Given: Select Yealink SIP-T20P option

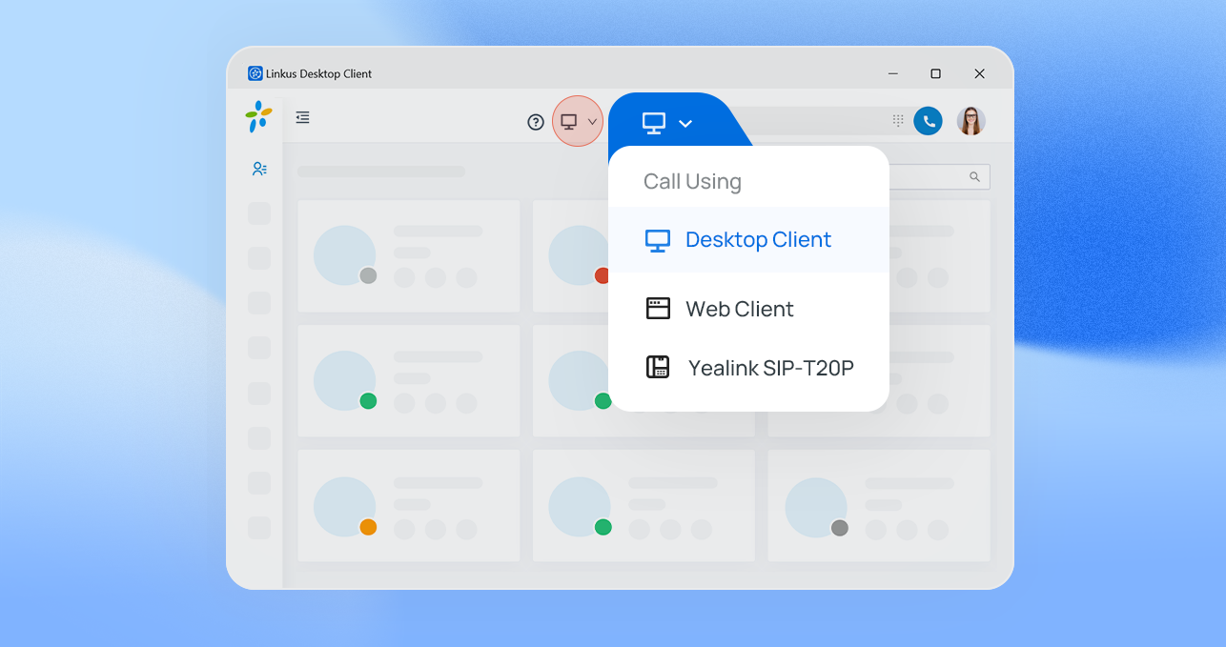Looking at the screenshot, I should (x=748, y=367).
